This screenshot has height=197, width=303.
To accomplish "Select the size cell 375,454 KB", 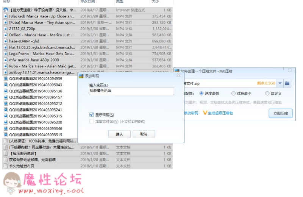I will point(162,16).
